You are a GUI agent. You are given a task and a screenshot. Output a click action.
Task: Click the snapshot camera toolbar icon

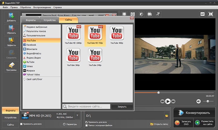pyautogui.click(x=133, y=14)
